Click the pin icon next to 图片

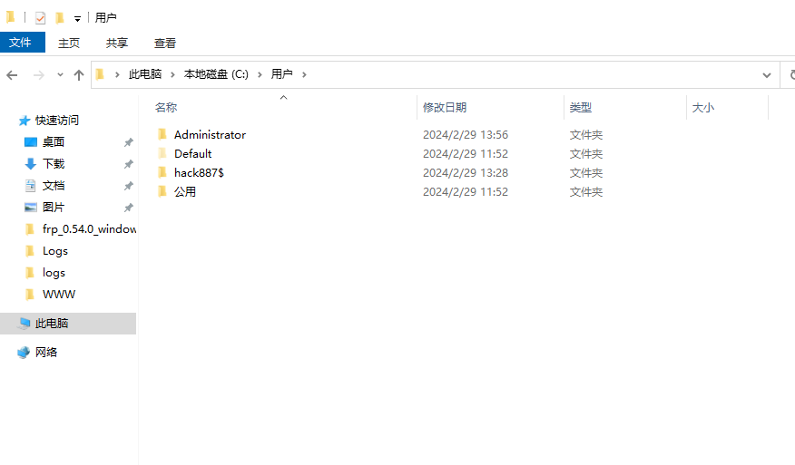pyautogui.click(x=129, y=208)
